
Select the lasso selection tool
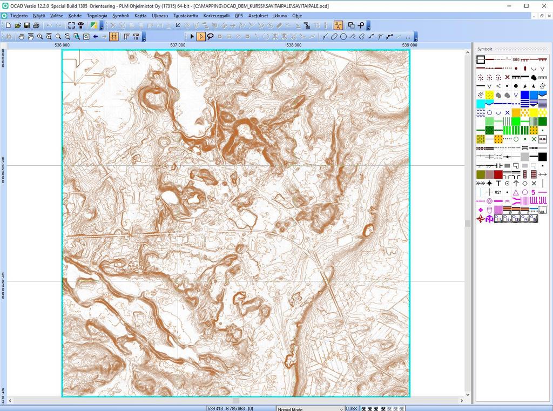[x=211, y=36]
